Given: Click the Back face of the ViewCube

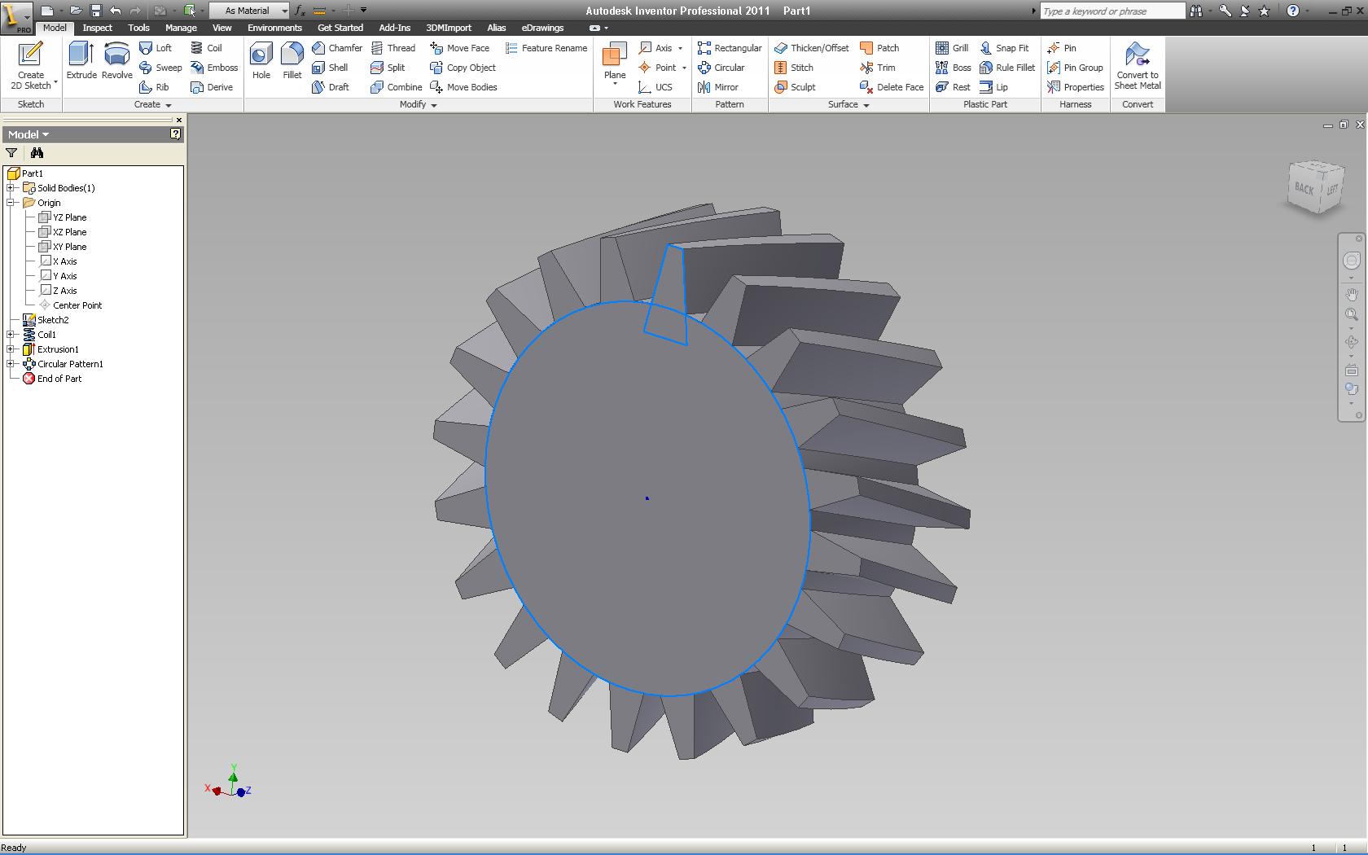Looking at the screenshot, I should (x=1303, y=189).
